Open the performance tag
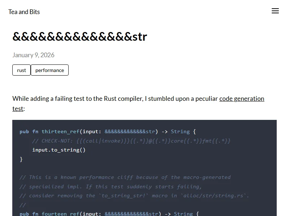289x216 pixels. click(x=49, y=70)
